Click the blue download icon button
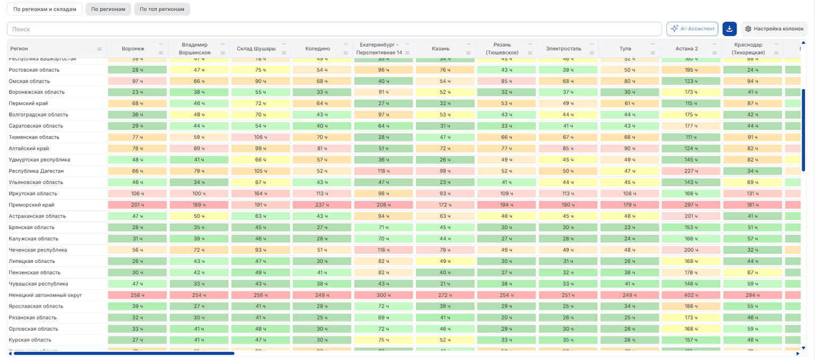 point(730,29)
